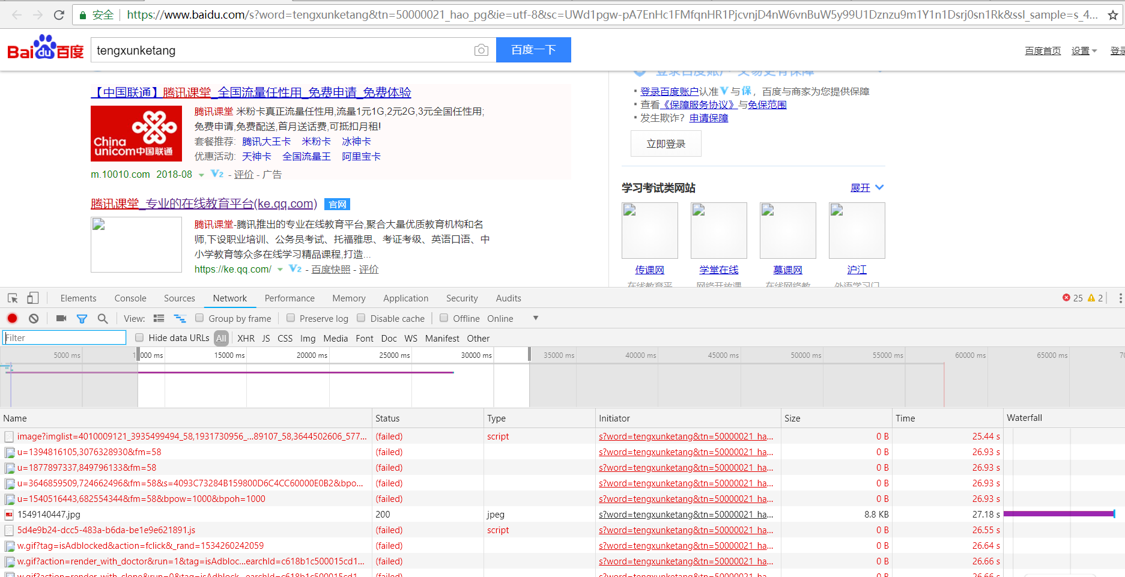
Task: Click the browser back arrow
Action: coord(17,15)
